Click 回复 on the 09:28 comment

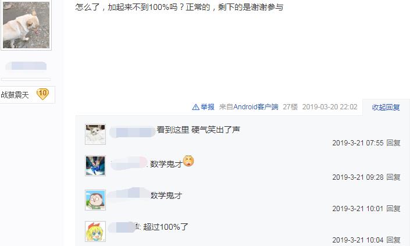394,177
